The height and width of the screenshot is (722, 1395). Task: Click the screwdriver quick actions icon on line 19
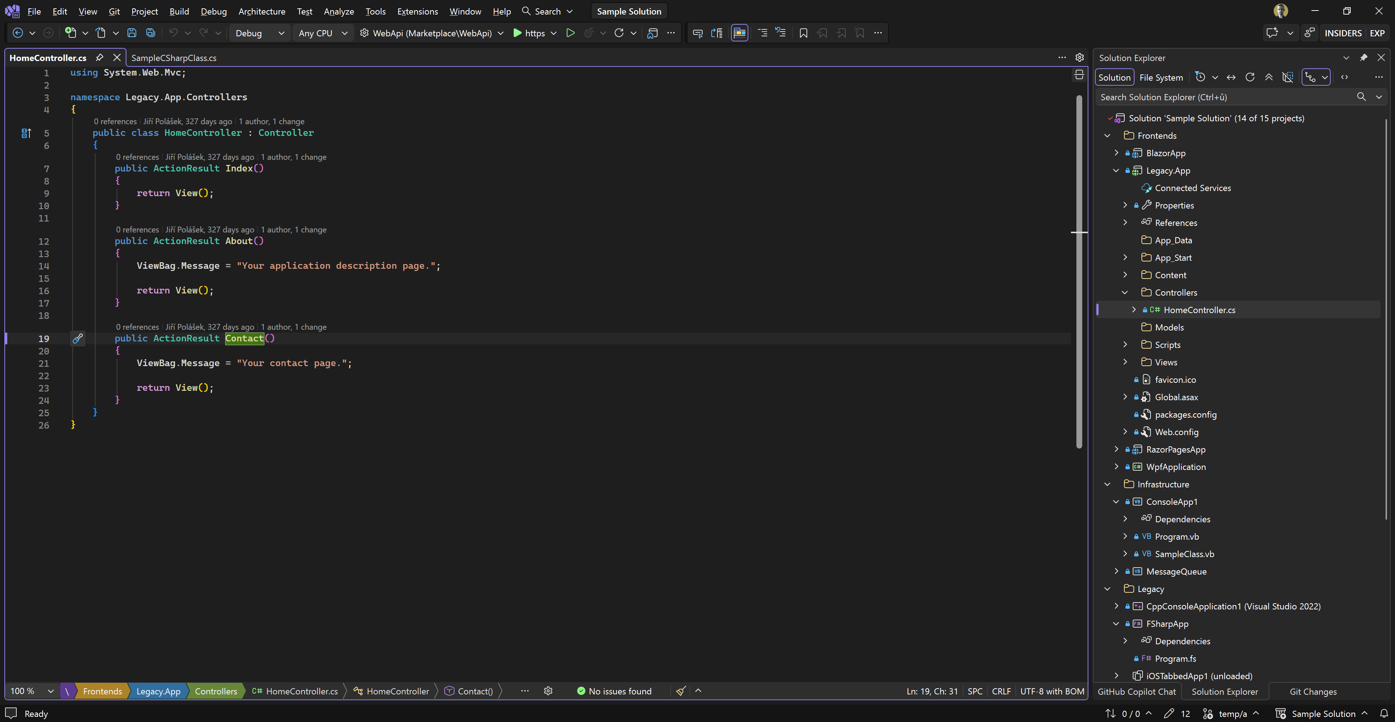click(x=78, y=338)
